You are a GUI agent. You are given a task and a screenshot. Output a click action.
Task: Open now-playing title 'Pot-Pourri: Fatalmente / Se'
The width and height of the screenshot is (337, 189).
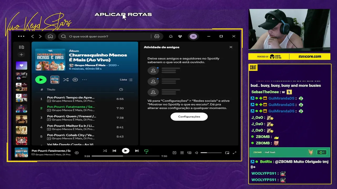point(51,151)
